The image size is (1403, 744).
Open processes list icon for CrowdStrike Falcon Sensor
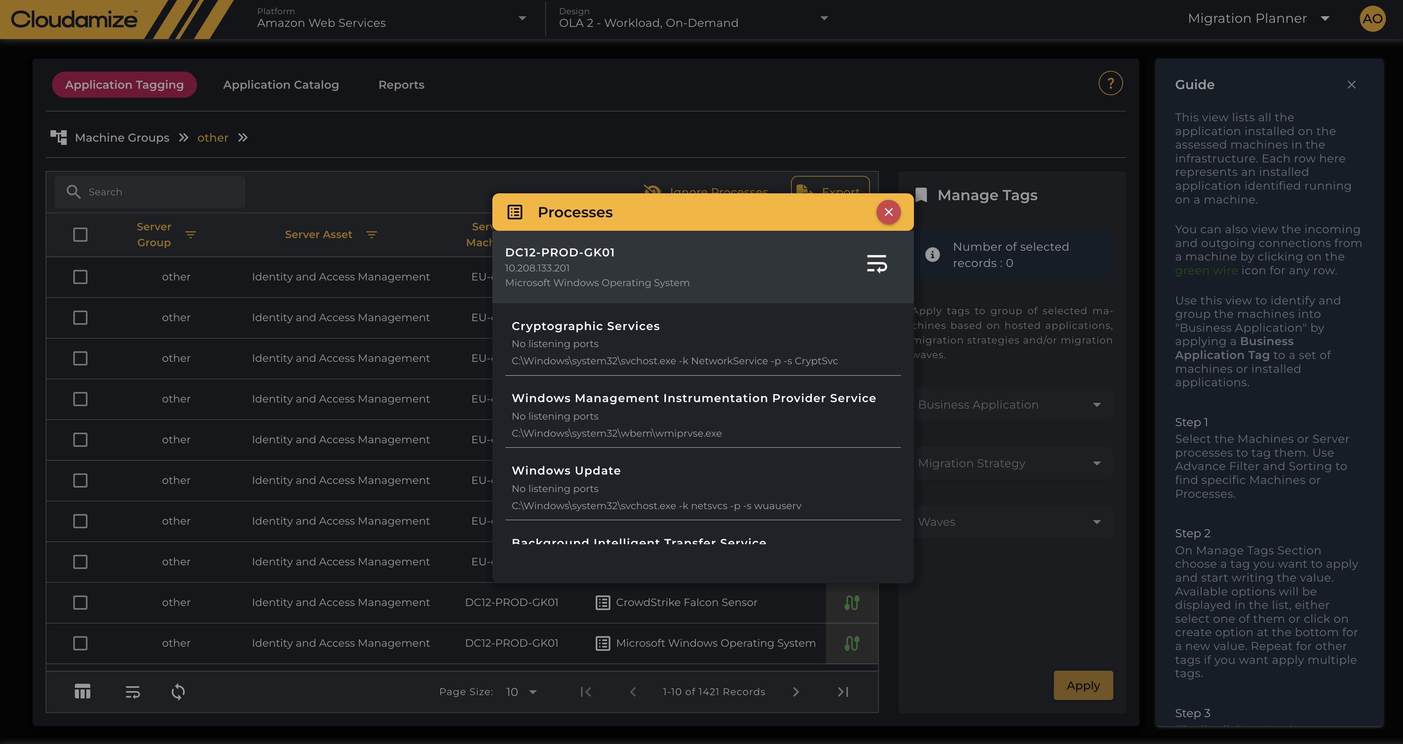[x=602, y=602]
